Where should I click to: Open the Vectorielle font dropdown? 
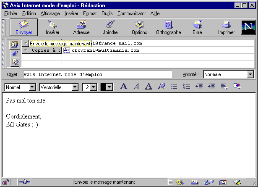[x=75, y=87]
